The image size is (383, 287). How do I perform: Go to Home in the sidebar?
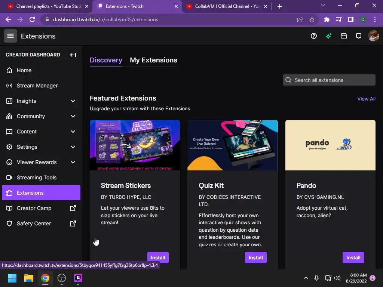click(x=41, y=70)
